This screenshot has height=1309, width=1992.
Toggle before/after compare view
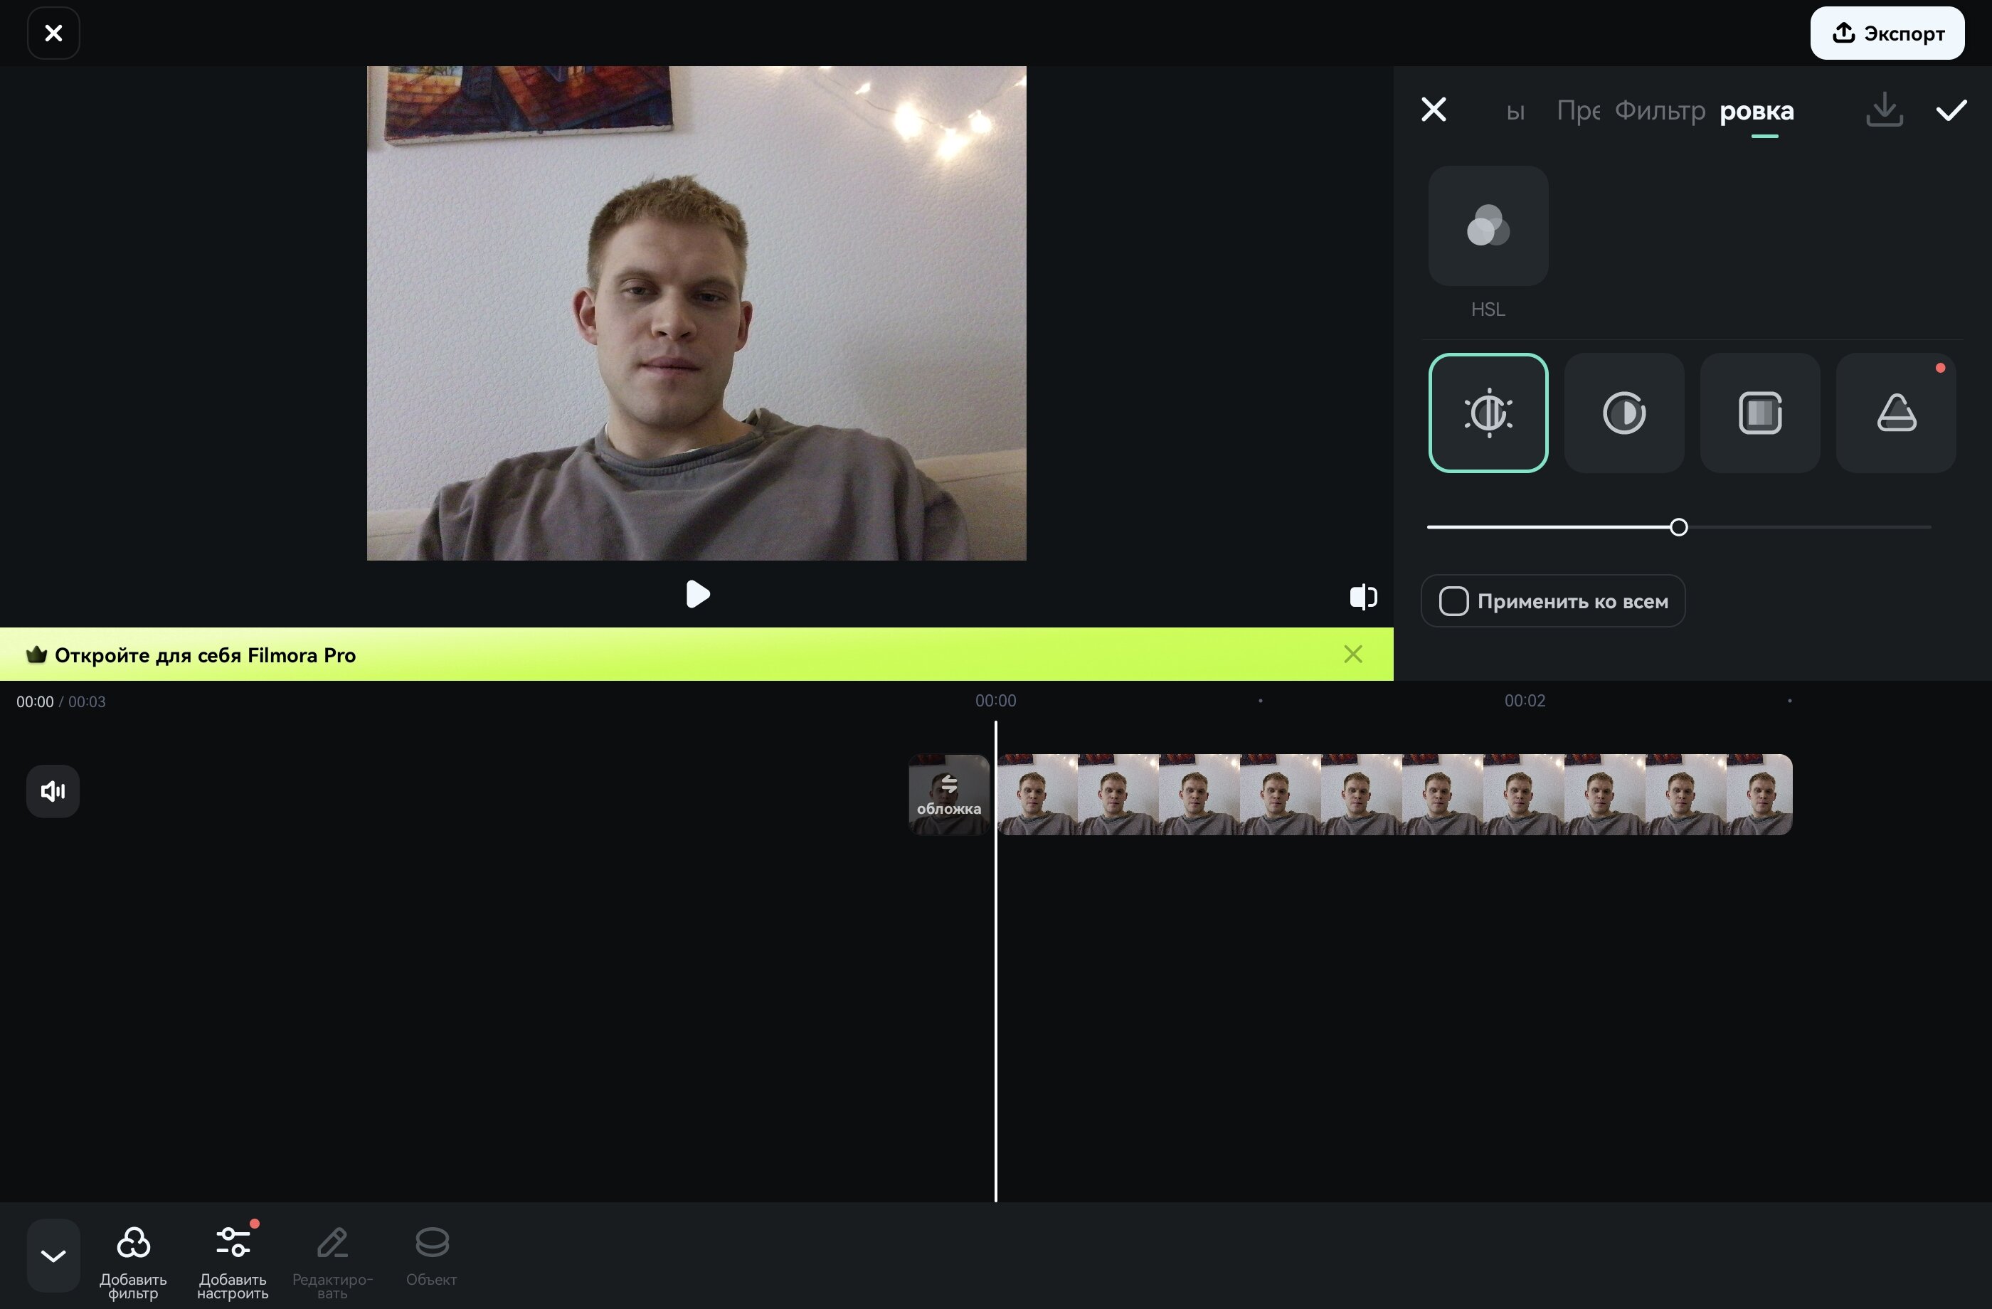(x=1362, y=597)
